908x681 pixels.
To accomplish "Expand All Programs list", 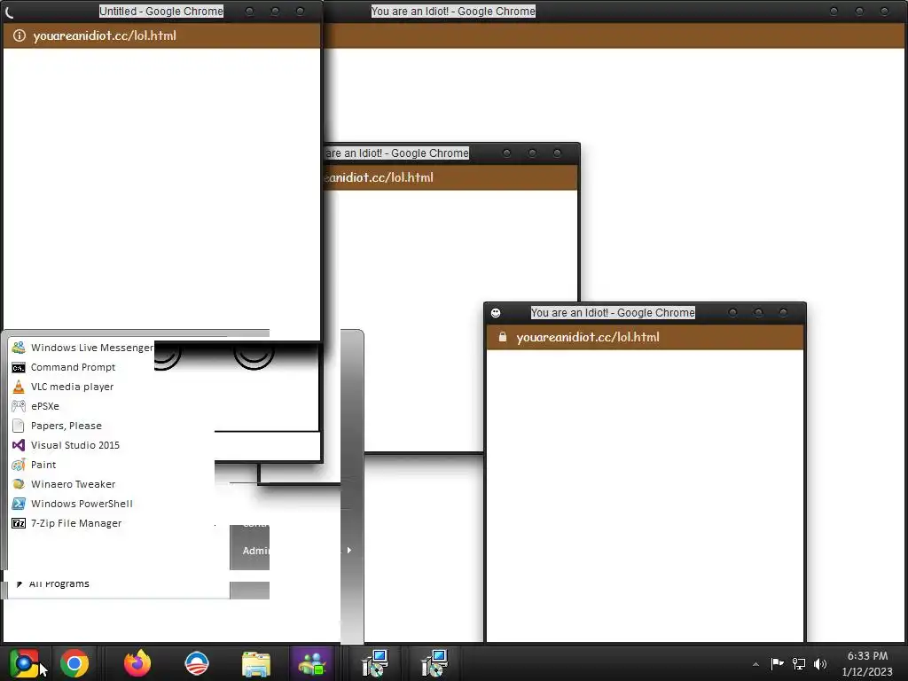I will click(53, 583).
